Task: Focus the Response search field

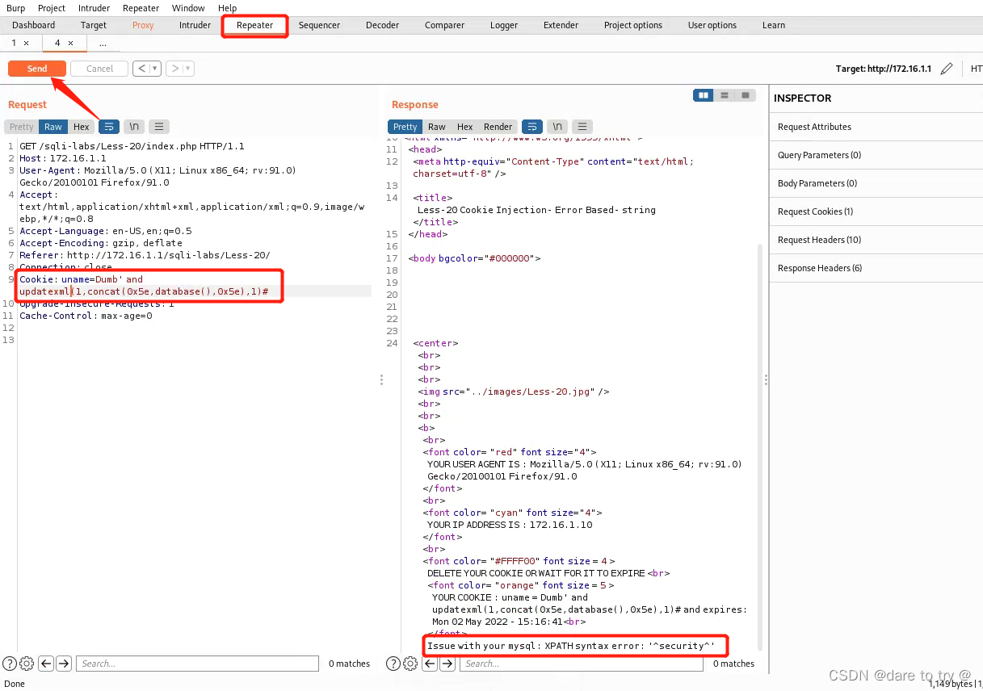Action: 581,664
